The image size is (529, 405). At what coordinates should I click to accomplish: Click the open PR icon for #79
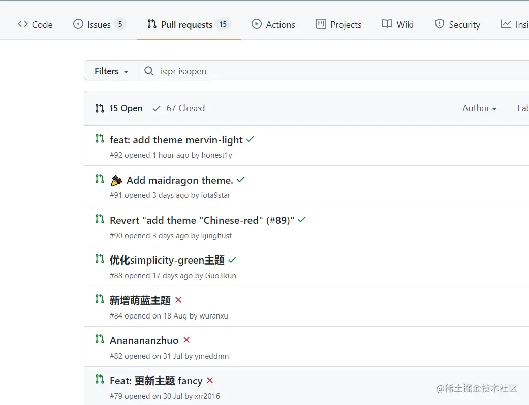click(x=100, y=380)
